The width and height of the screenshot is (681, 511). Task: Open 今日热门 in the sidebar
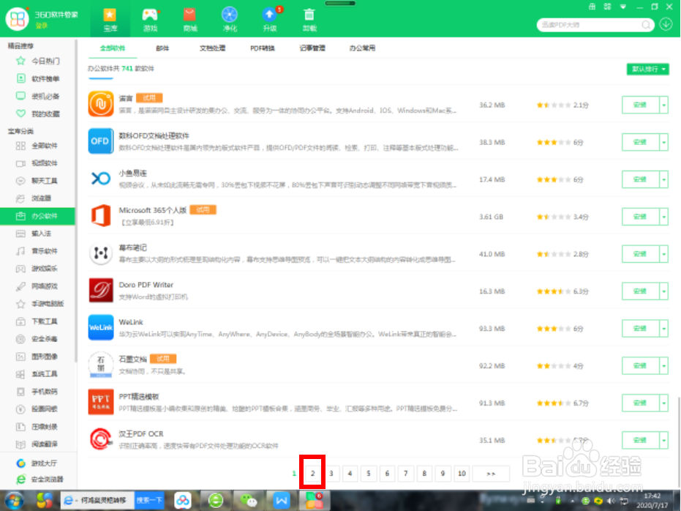[37, 61]
